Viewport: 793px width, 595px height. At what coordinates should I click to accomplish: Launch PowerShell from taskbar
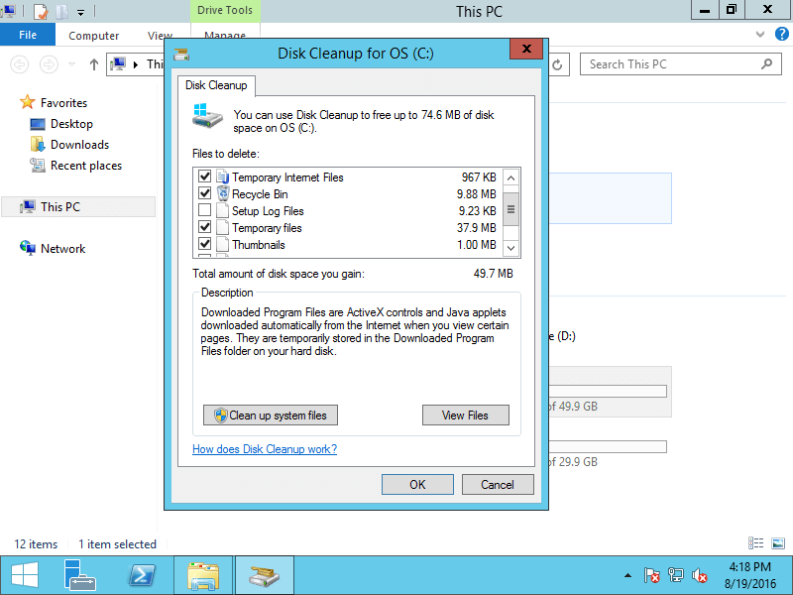(x=142, y=576)
